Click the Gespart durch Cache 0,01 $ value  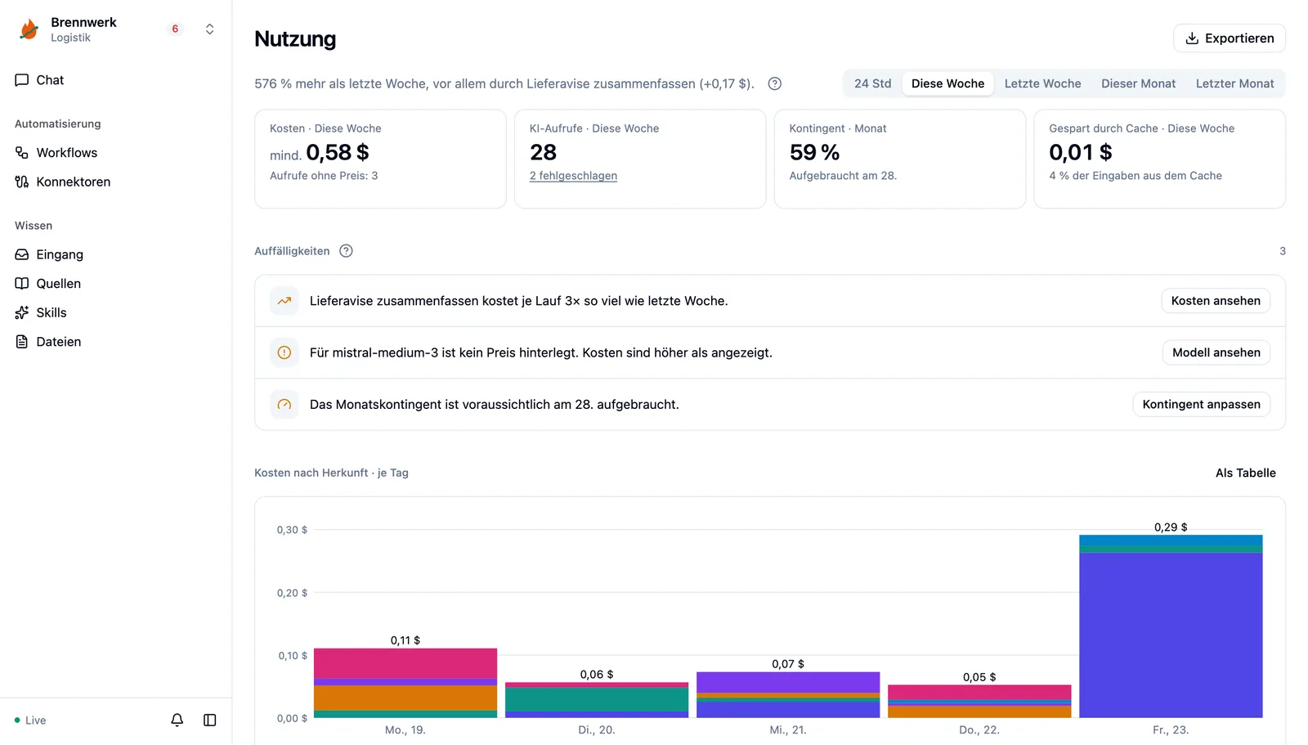1081,152
